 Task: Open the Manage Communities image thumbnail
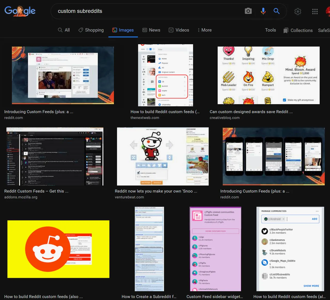pyautogui.click(x=290, y=249)
